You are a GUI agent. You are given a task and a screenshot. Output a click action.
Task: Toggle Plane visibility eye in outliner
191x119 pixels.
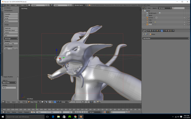tap(184, 24)
